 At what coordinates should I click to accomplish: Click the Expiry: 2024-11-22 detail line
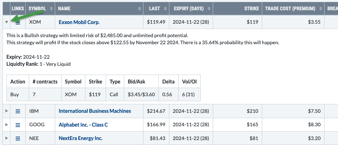pos(28,57)
